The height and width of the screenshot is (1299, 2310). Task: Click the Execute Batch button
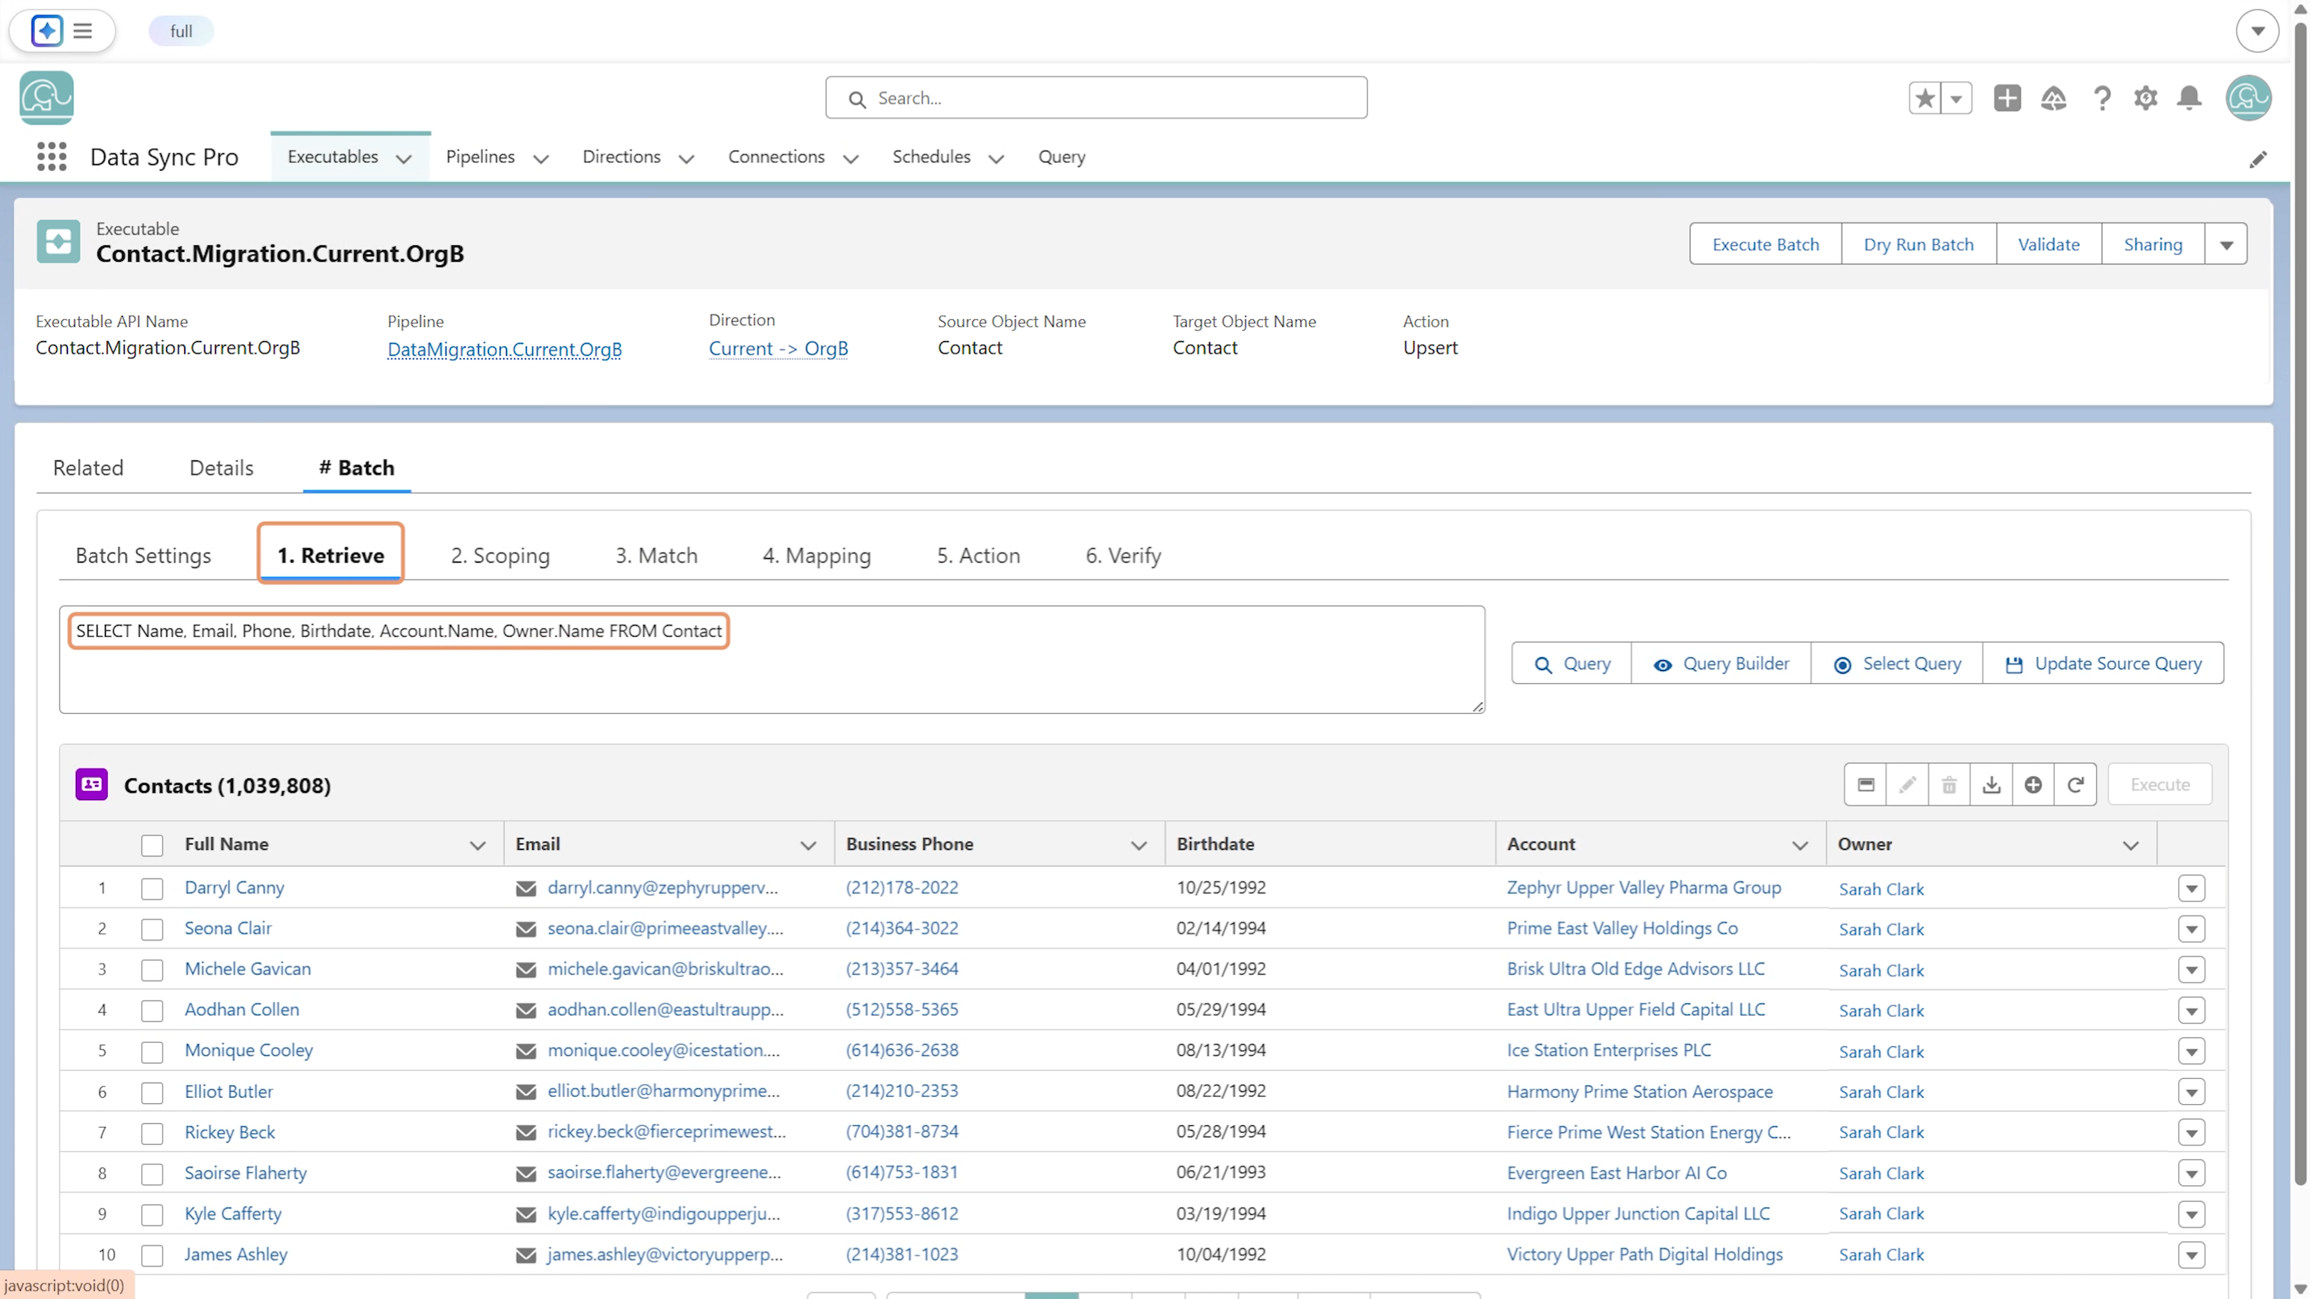click(1766, 244)
